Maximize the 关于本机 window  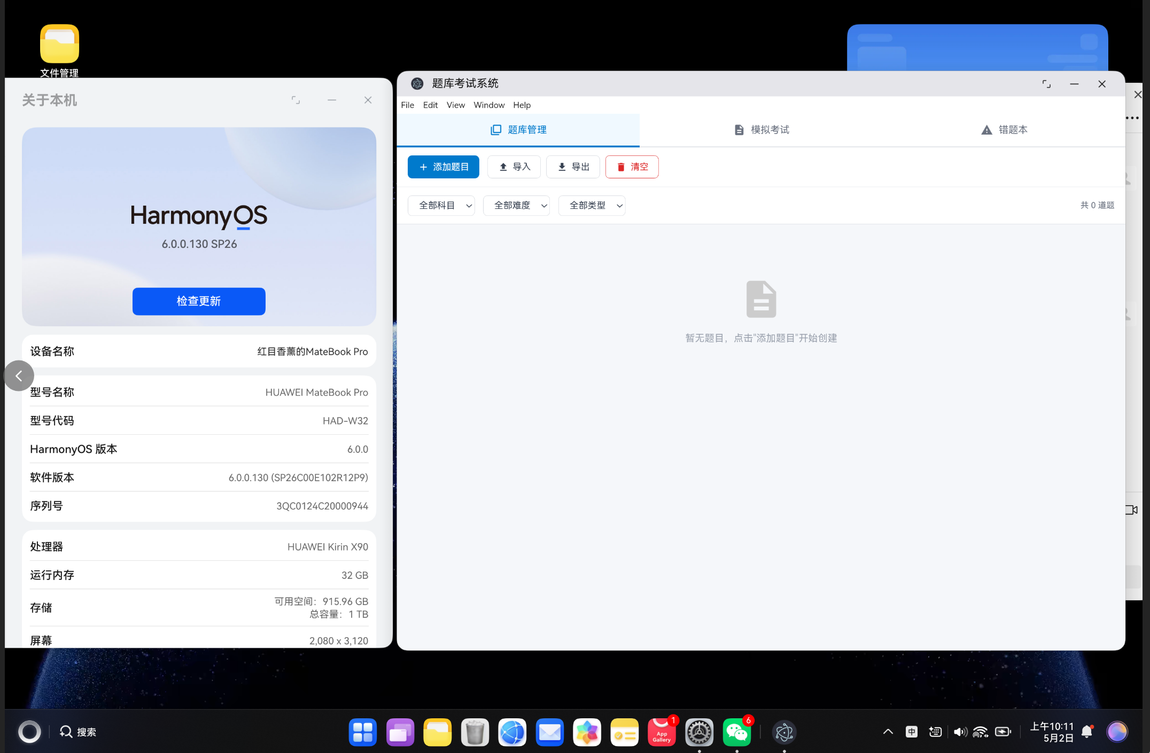[296, 100]
